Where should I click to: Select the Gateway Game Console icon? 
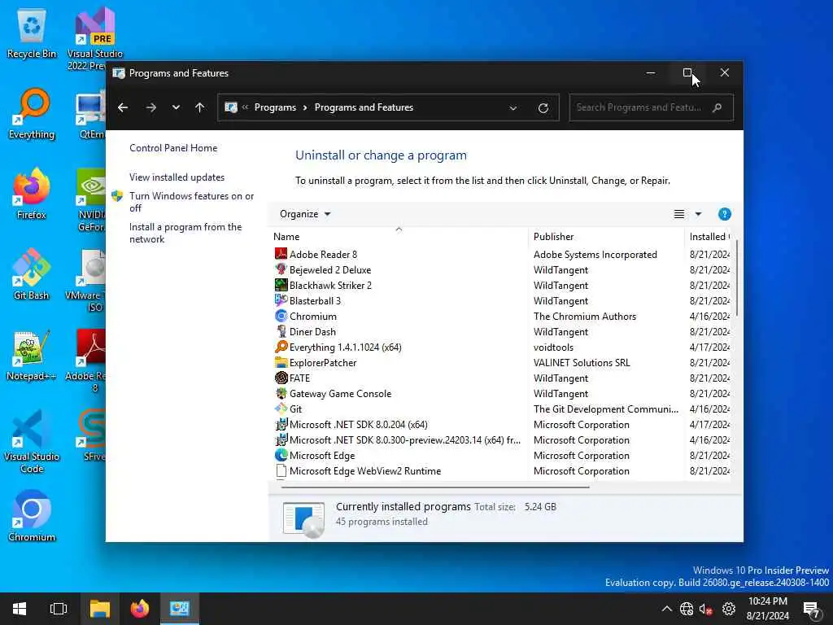coord(281,393)
